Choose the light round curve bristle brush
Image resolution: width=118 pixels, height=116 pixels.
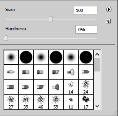pyautogui.click(x=41, y=72)
